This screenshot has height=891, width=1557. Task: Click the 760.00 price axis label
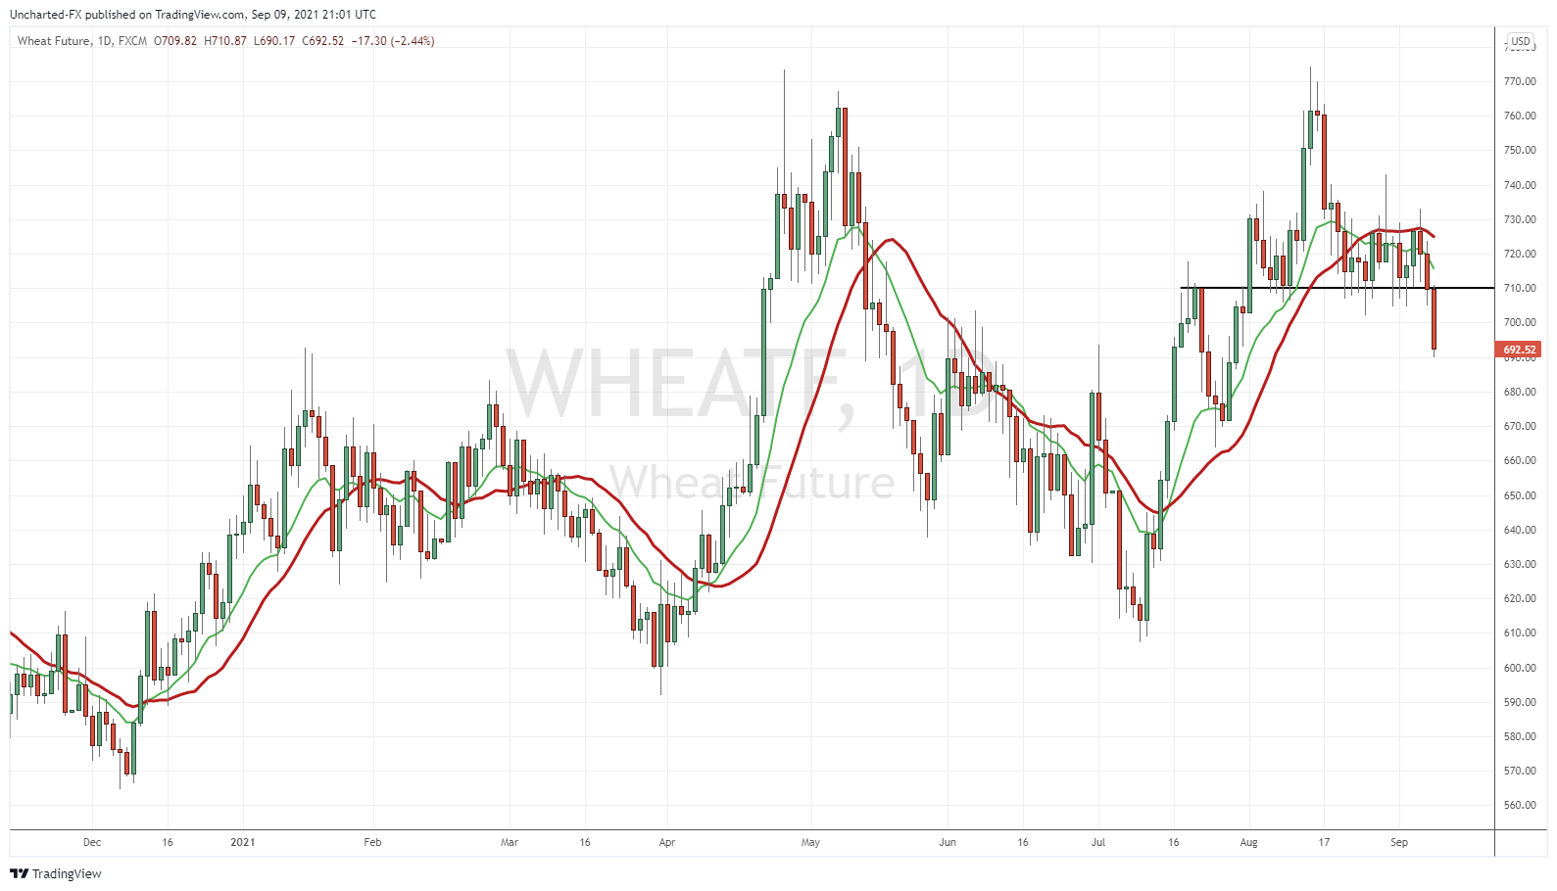pos(1520,116)
